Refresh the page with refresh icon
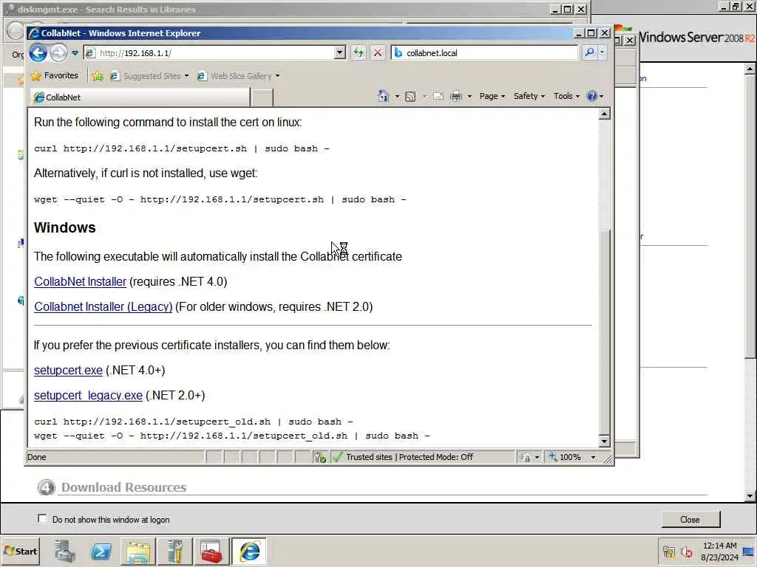The height and width of the screenshot is (567, 757). pyautogui.click(x=359, y=52)
